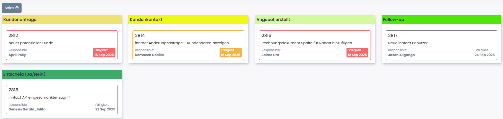Screen dimensions: 503x119
Task: Open the "Neuer potenzieller Kunde" card title
Action: [x=31, y=43]
